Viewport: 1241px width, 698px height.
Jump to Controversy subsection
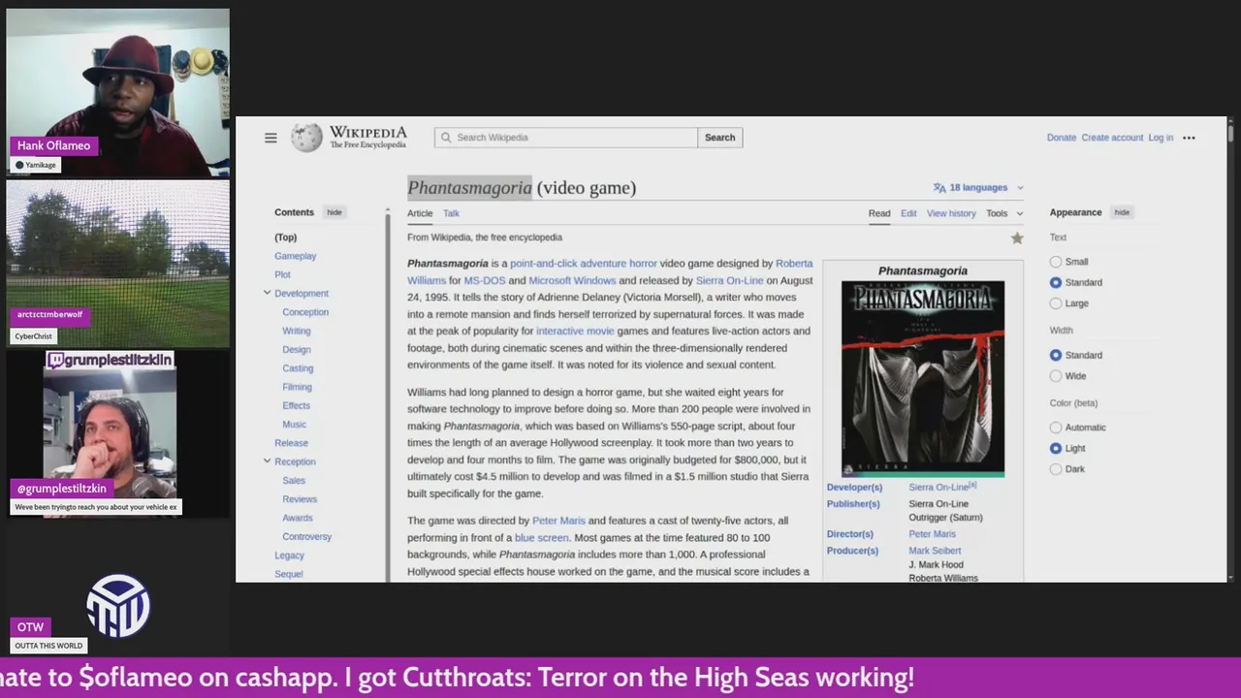[306, 536]
